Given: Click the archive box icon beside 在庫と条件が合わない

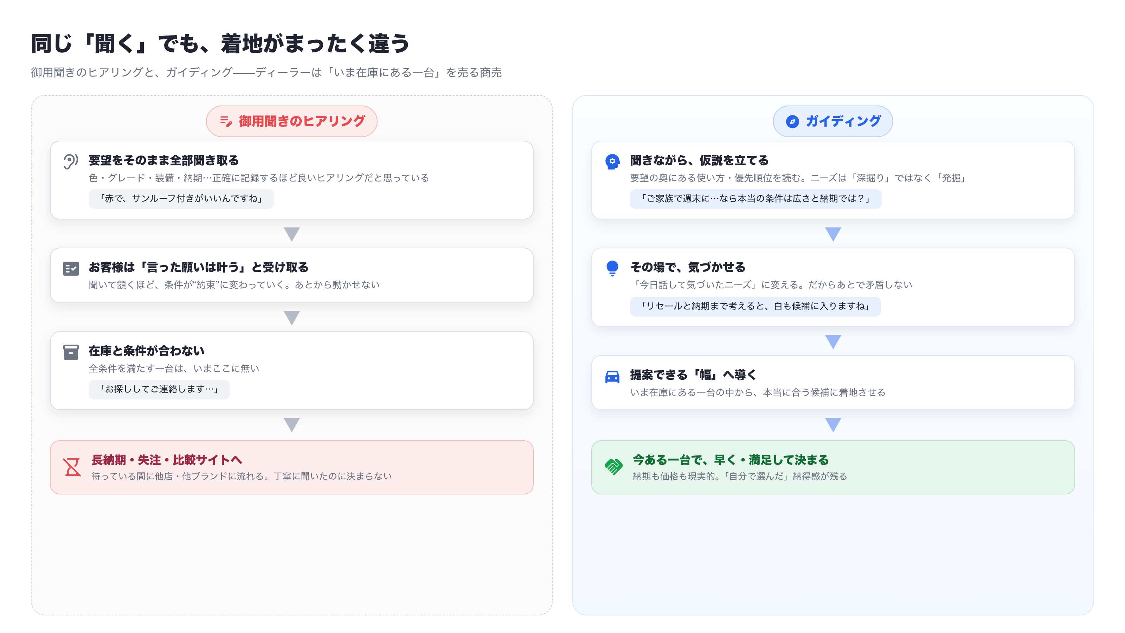Looking at the screenshot, I should pos(71,352).
